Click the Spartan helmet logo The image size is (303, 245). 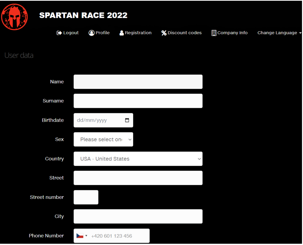pyautogui.click(x=14, y=17)
